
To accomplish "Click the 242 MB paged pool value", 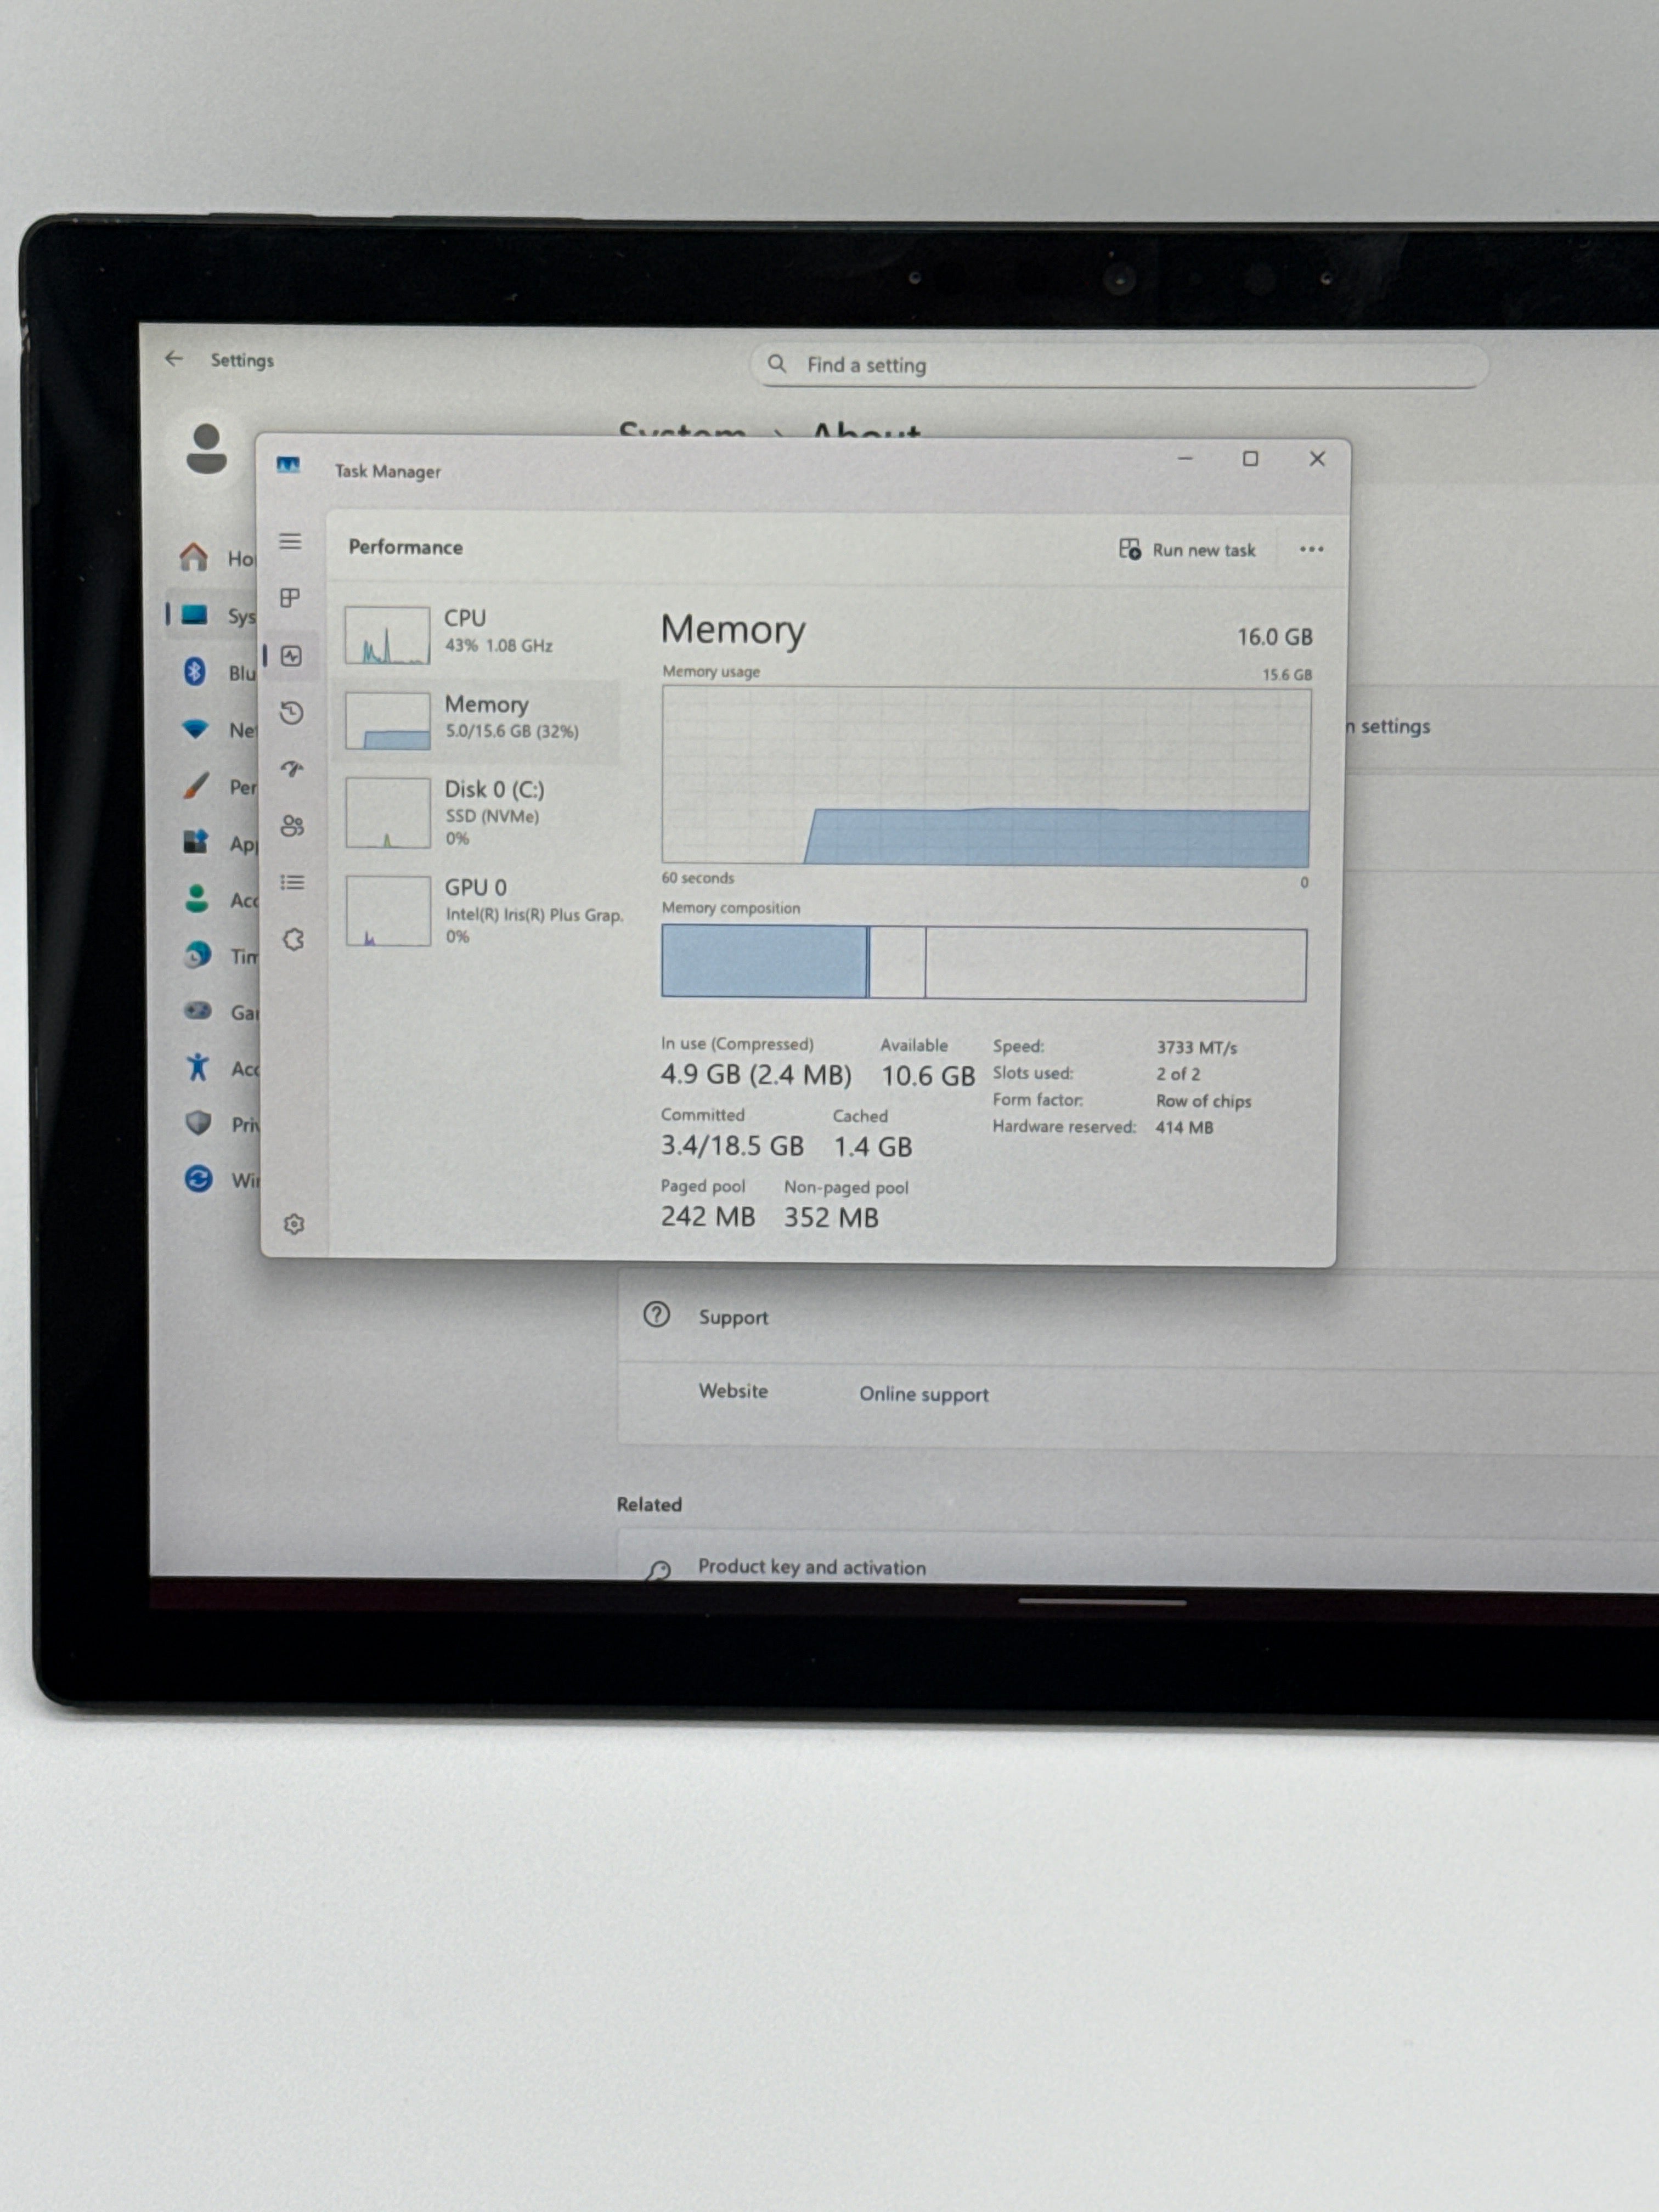I will (707, 1216).
